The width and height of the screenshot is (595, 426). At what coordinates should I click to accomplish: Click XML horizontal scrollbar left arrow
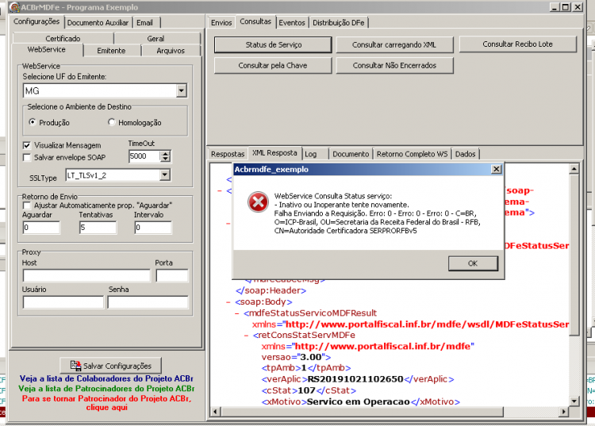tap(215, 412)
